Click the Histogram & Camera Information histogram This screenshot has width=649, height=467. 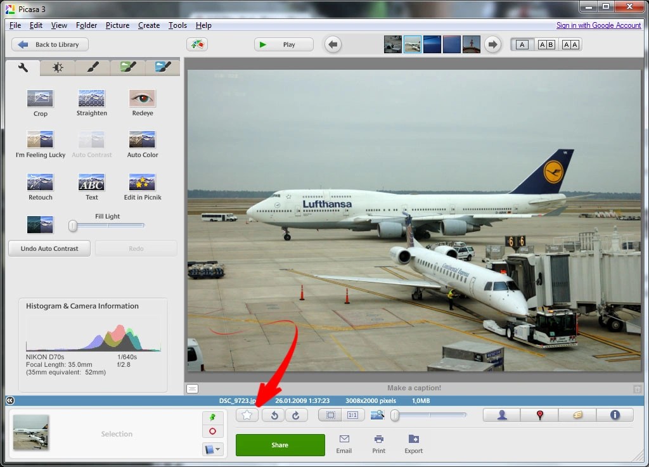tap(93, 334)
